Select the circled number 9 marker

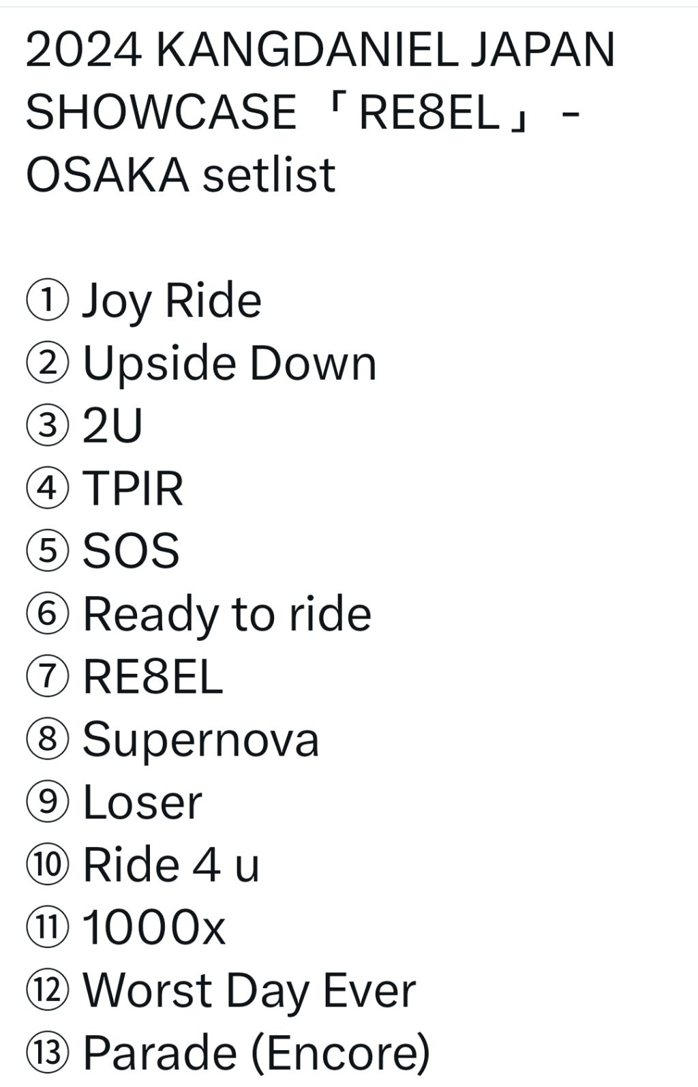[x=47, y=803]
